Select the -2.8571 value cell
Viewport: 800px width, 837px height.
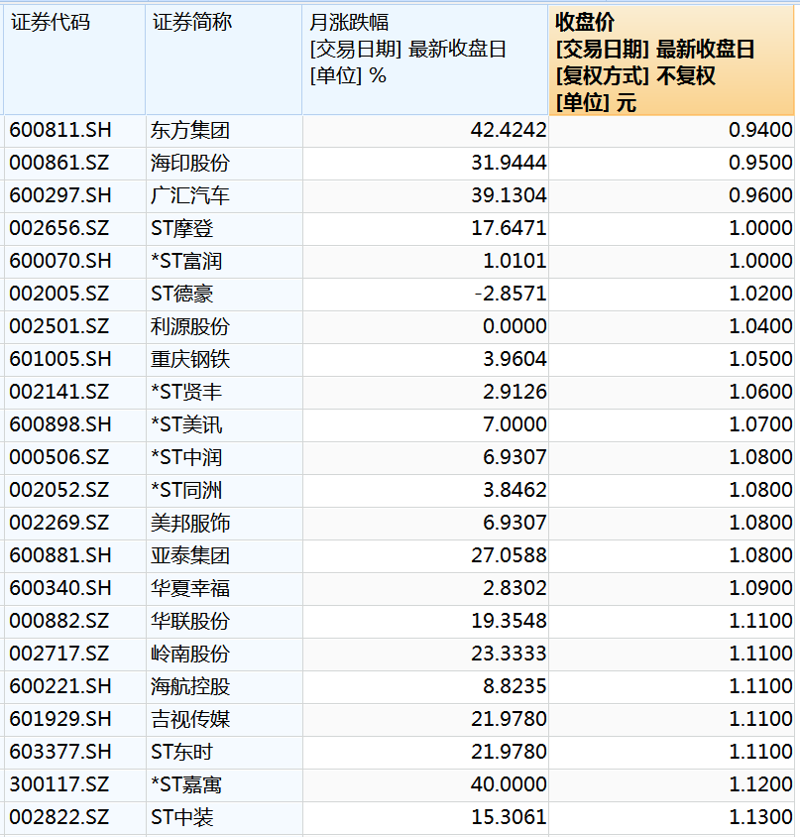(425, 295)
